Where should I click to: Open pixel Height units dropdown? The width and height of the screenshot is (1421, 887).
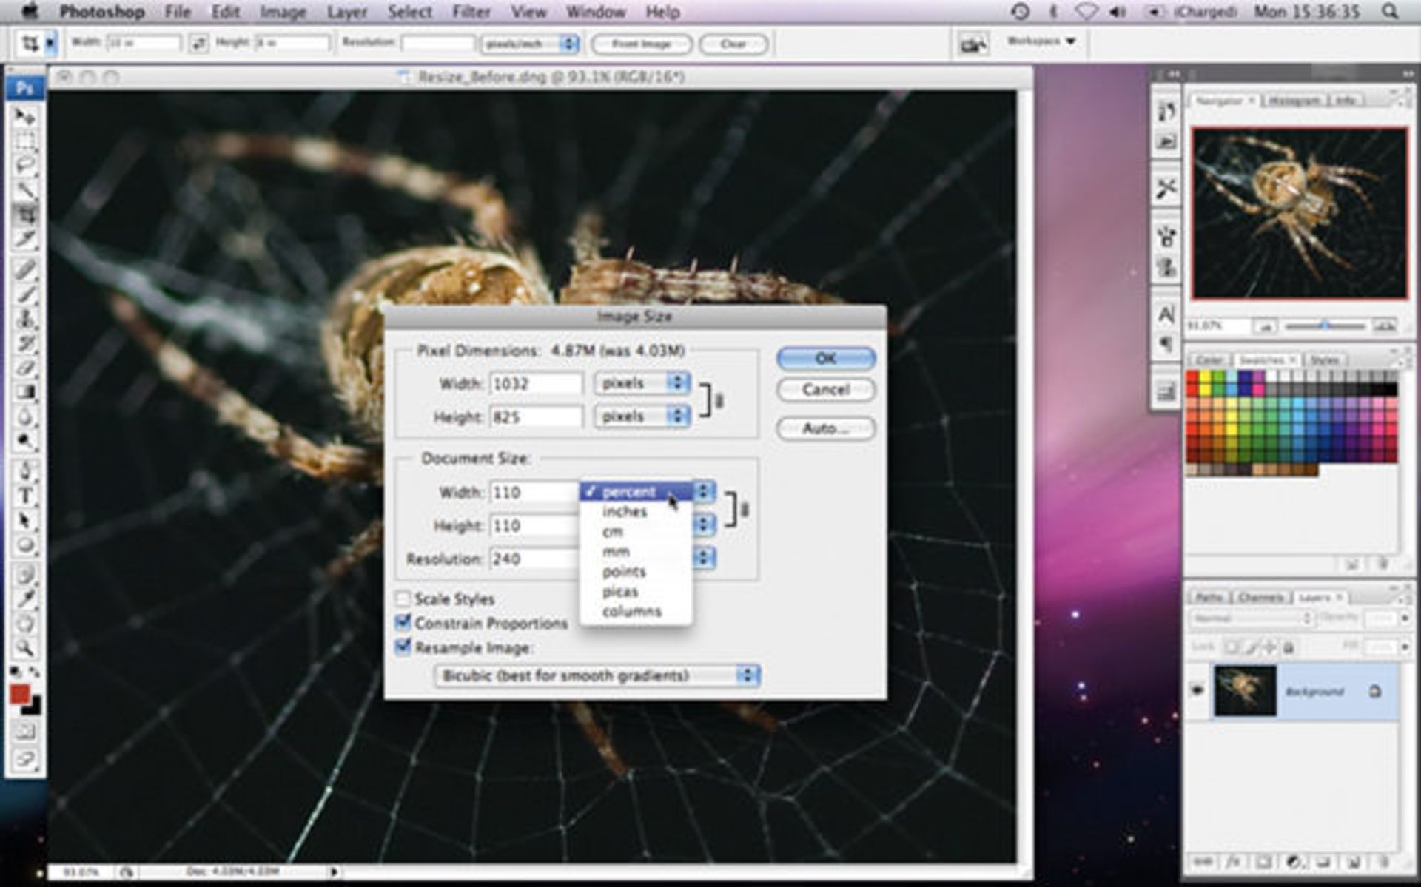pos(642,416)
